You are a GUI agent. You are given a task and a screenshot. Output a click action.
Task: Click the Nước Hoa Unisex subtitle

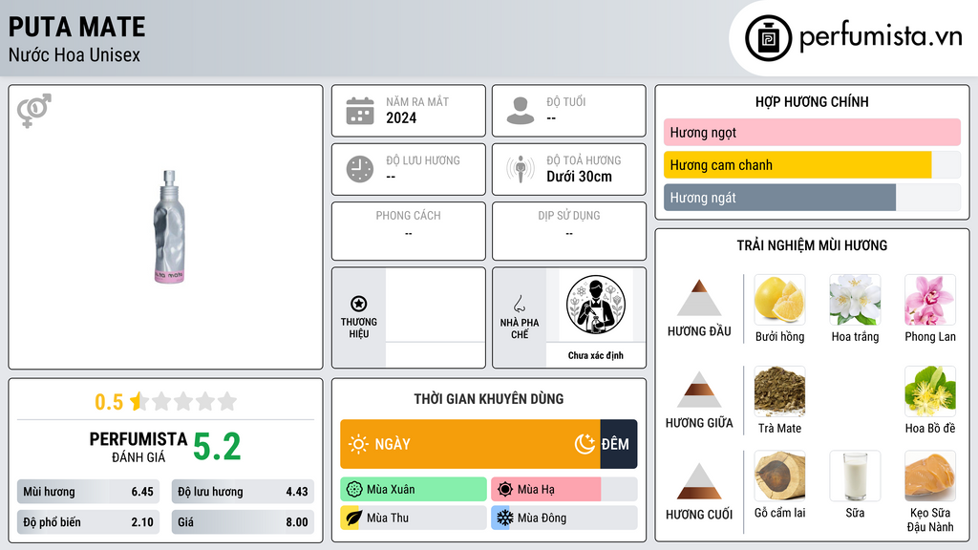click(74, 54)
